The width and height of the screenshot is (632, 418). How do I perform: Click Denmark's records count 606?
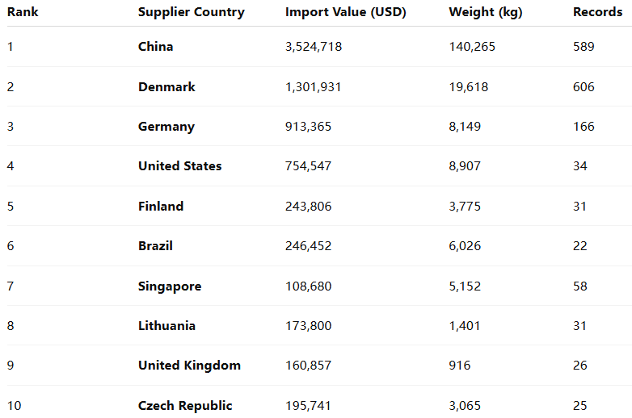click(584, 87)
